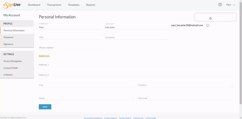Image resolution: width=242 pixels, height=119 pixels.
Task: Click the PROFILE section header
Action: (8, 24)
